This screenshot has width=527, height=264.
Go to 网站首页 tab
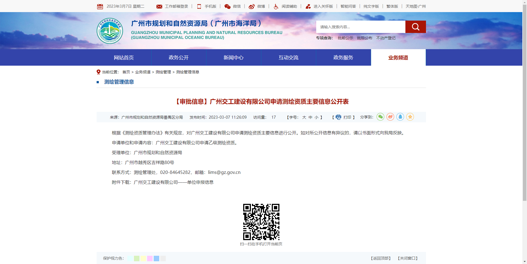(124, 58)
